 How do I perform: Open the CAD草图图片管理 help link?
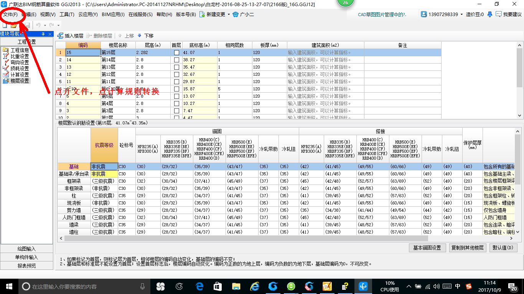point(382,15)
